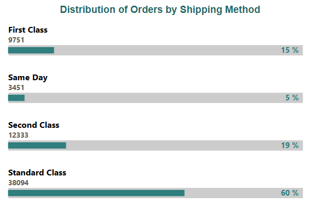Screen dimensions: 311x208
Task: Click the Second Class count 12333
Action: tap(18, 135)
